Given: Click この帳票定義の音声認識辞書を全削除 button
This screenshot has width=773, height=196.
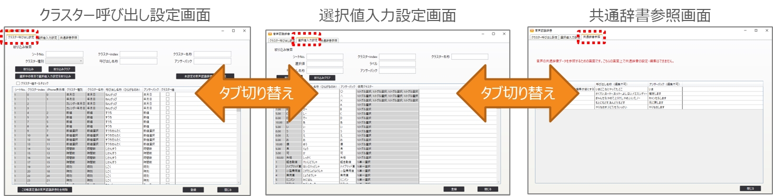Looking at the screenshot, I should (45, 189).
